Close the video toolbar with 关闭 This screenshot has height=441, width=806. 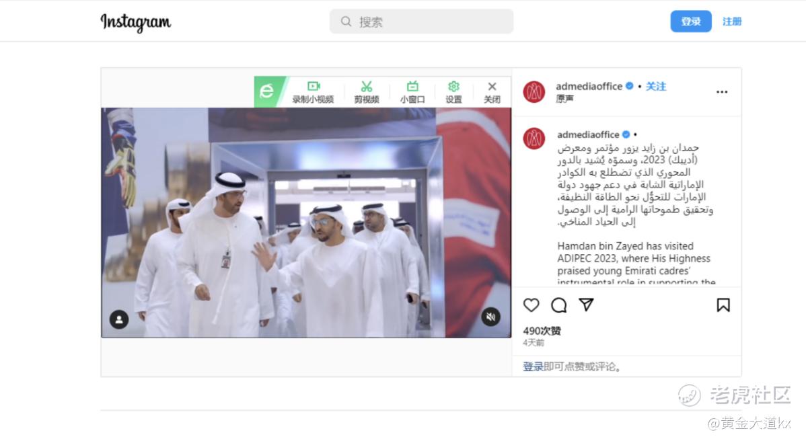(x=492, y=92)
